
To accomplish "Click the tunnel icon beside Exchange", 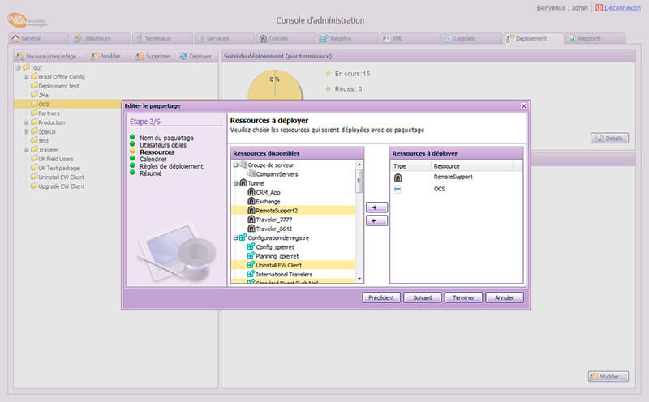I will 251,201.
